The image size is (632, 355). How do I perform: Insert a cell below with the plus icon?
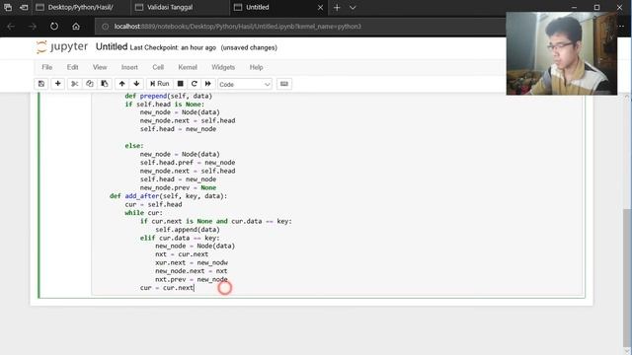tap(57, 84)
